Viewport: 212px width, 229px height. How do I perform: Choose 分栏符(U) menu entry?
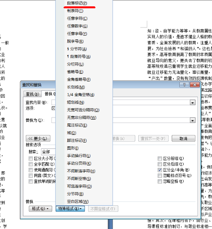tap(75, 64)
